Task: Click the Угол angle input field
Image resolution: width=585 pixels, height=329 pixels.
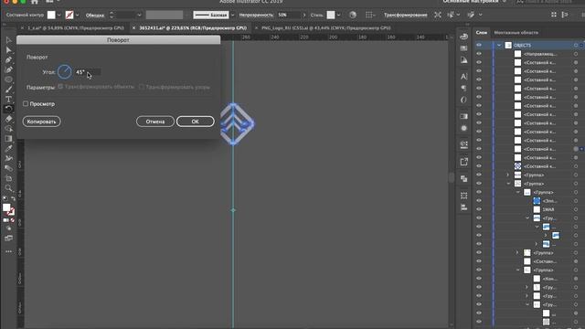Action: point(88,72)
